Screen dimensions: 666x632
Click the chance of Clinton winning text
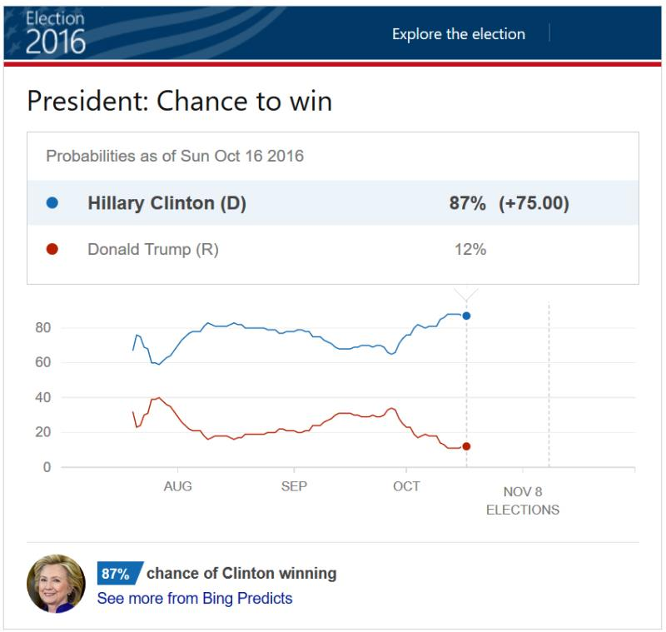tap(241, 573)
